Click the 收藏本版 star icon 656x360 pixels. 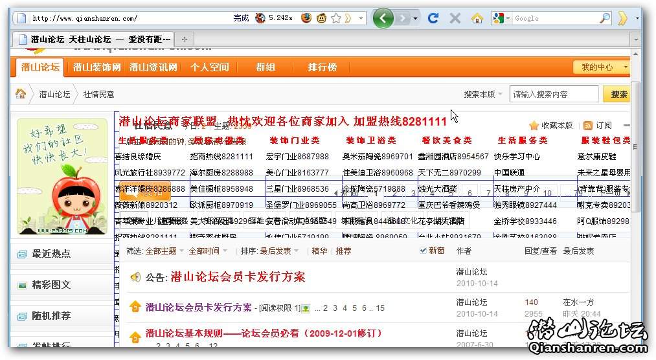(x=534, y=126)
